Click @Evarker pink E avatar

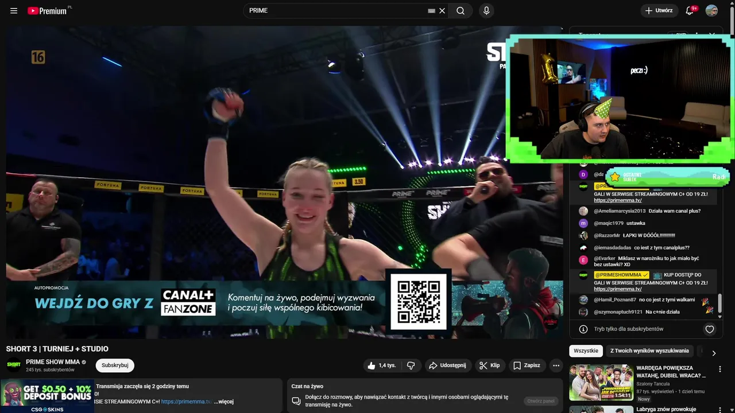click(583, 259)
